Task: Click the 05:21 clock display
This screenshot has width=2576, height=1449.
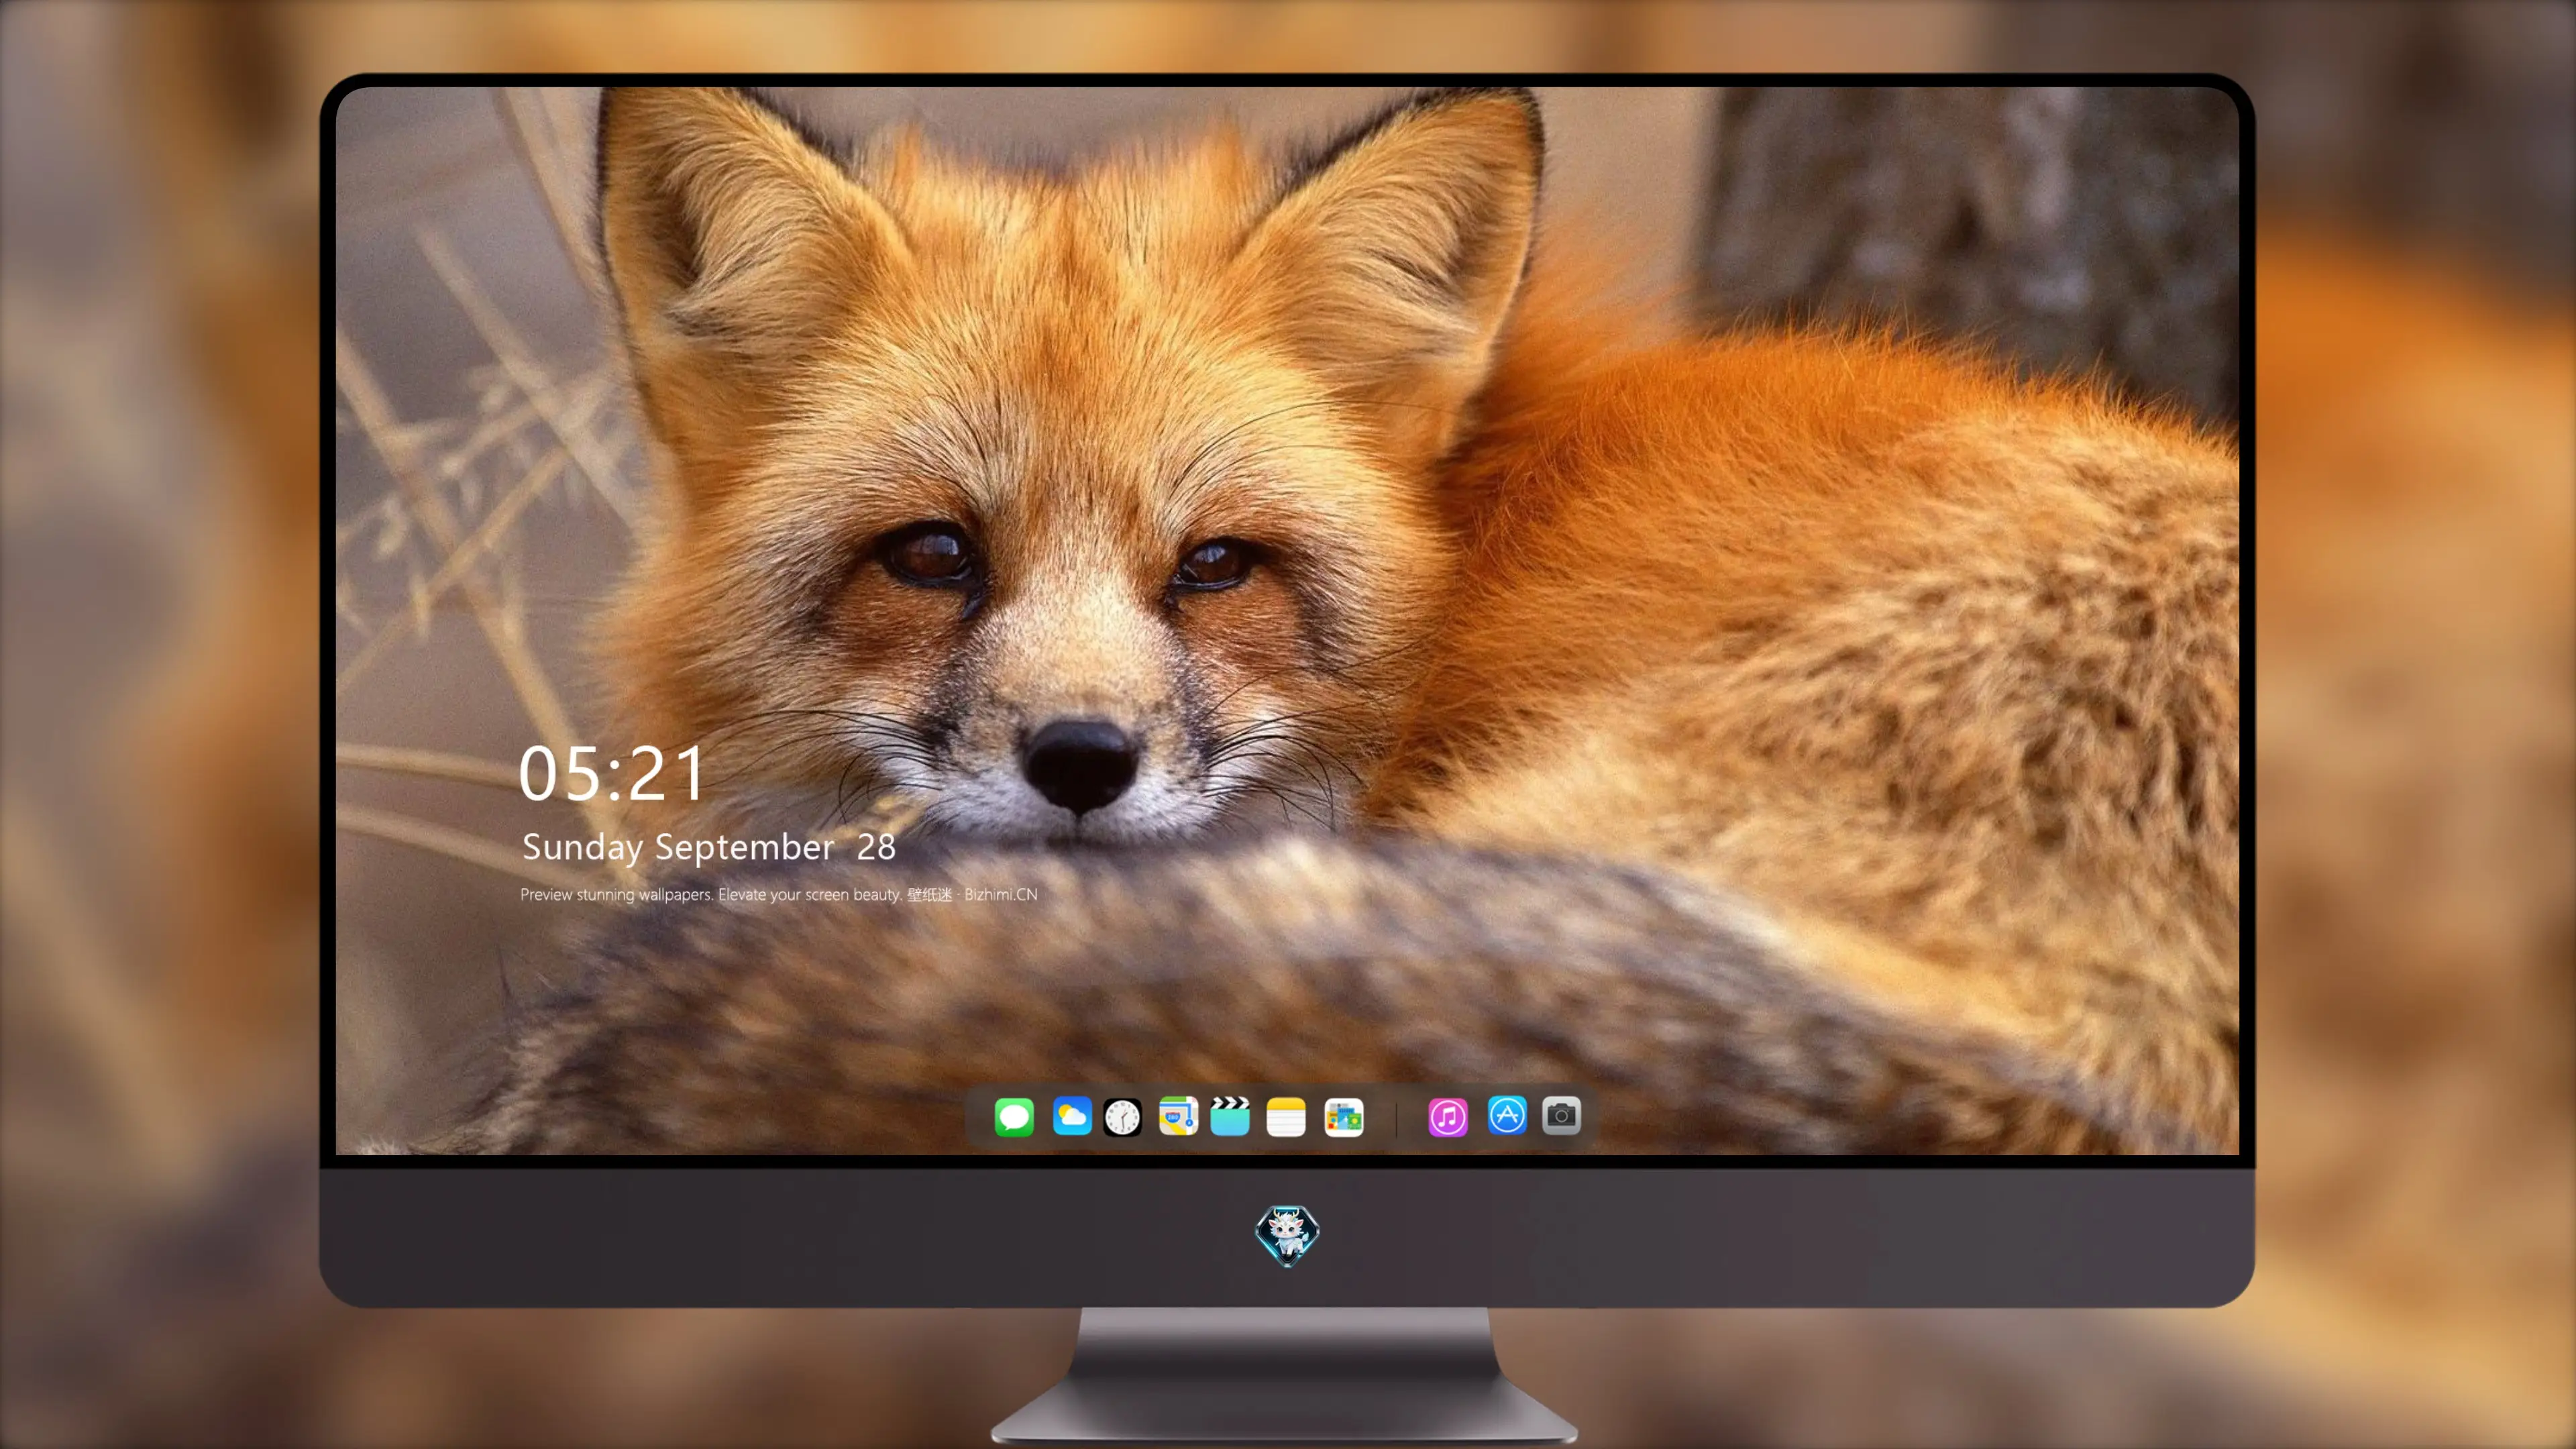Action: 612,773
